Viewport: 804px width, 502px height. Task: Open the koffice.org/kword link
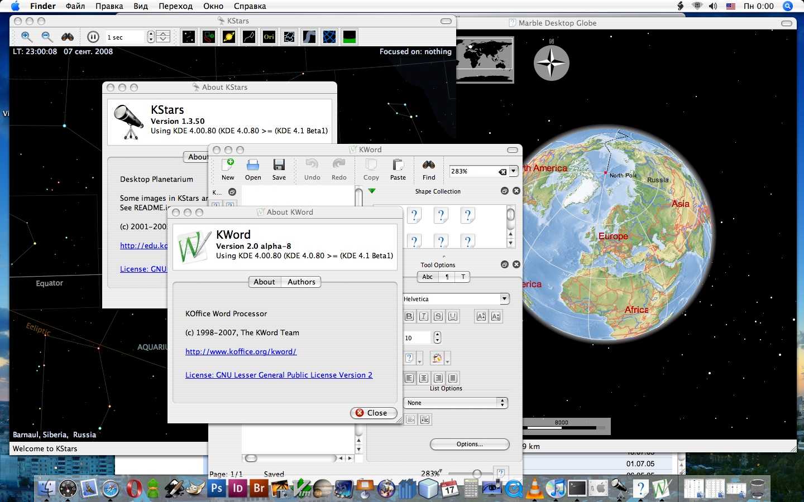click(241, 351)
